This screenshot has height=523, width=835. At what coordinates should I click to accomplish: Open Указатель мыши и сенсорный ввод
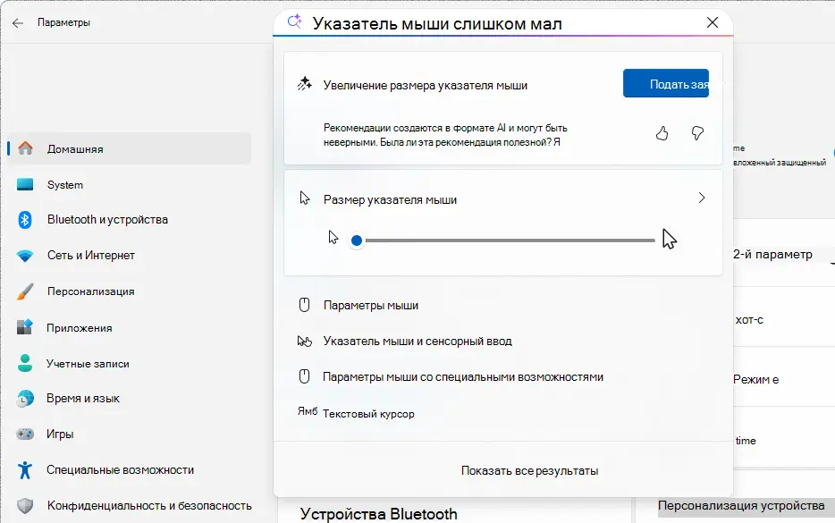click(417, 342)
